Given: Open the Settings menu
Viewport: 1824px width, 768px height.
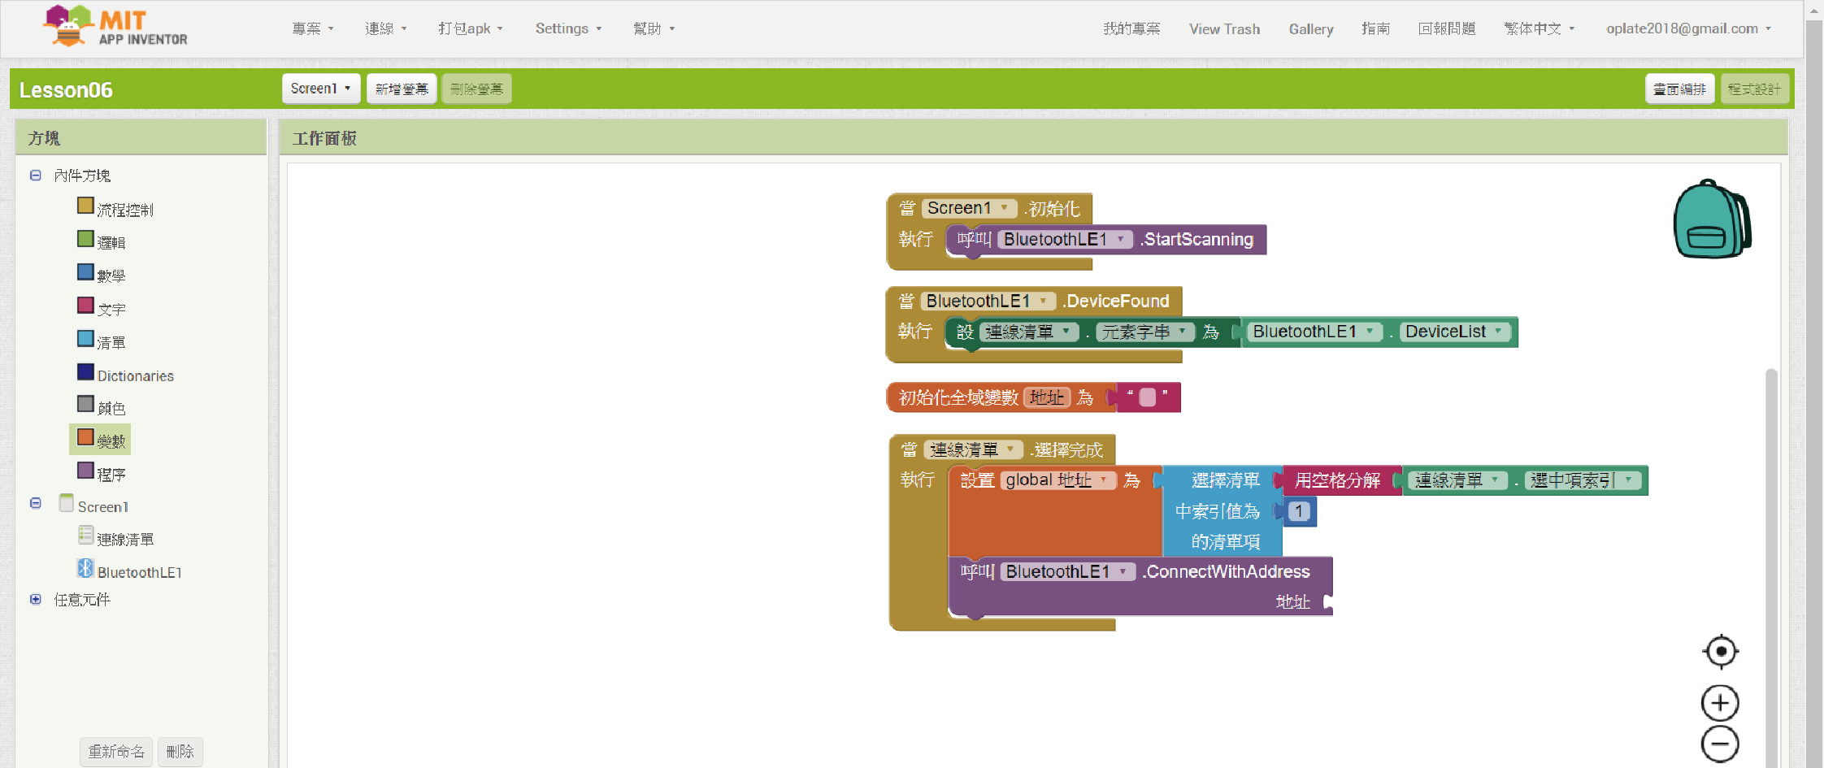Looking at the screenshot, I should point(567,28).
